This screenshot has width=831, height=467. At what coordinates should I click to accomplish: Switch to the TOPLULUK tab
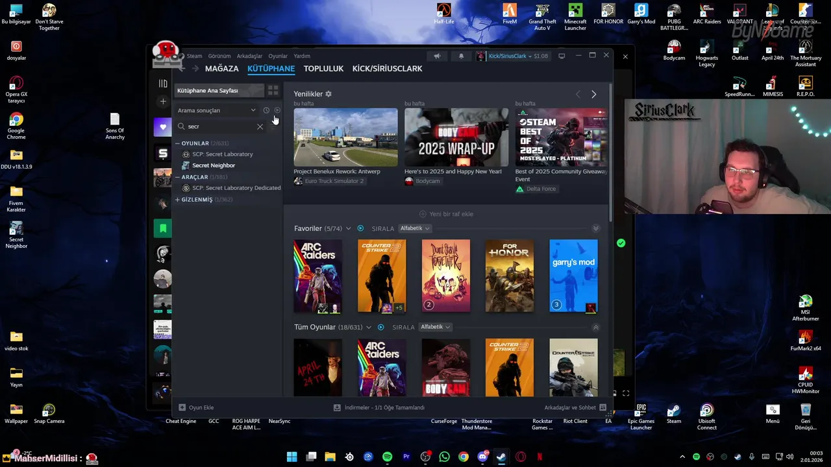point(323,69)
